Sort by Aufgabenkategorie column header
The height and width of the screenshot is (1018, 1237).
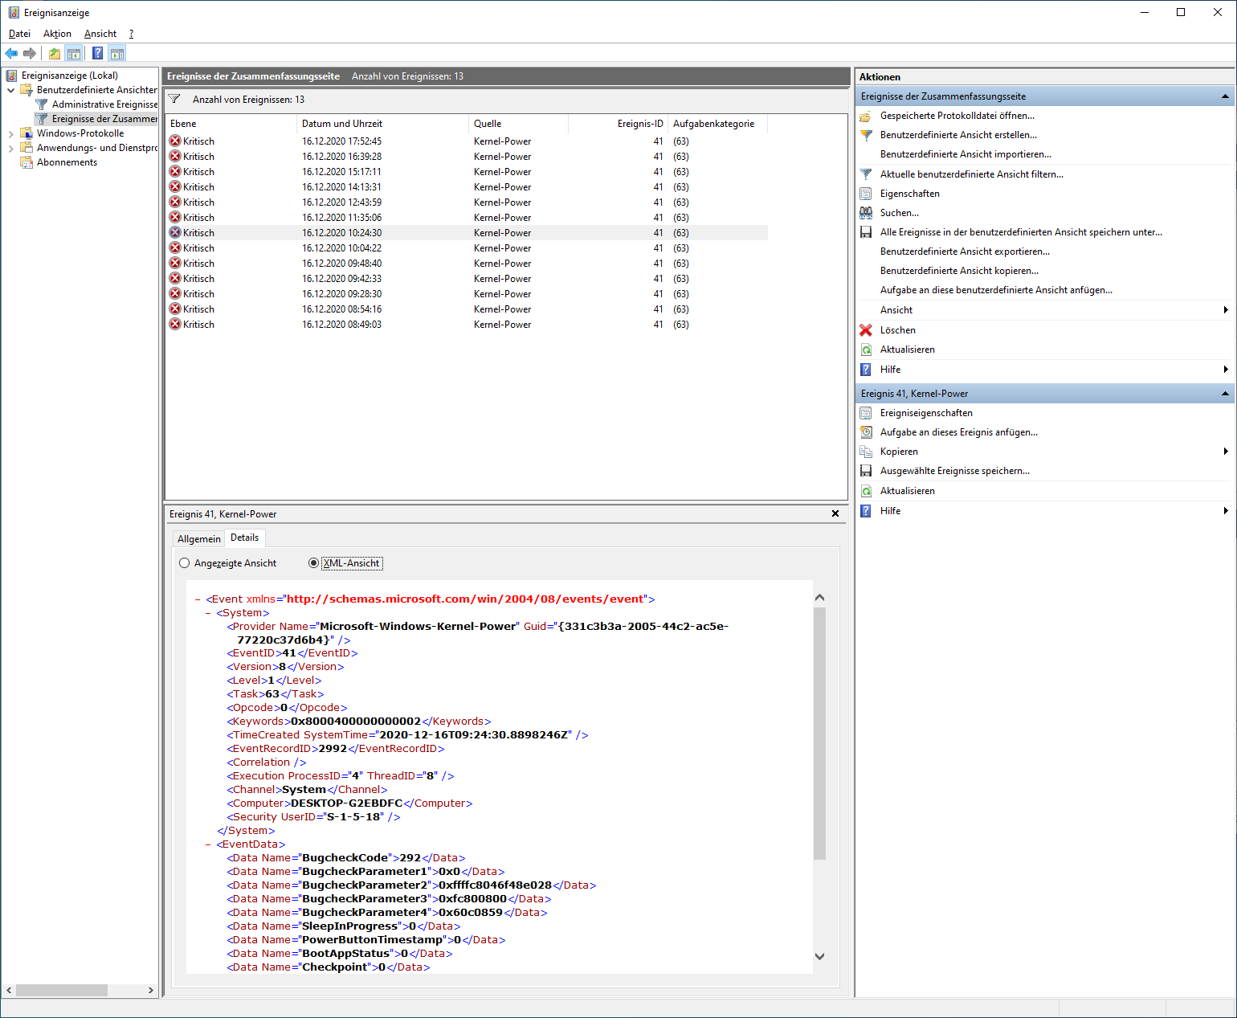coord(717,124)
